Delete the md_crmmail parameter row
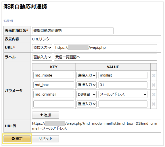Image resolution: width=165 pixels, height=147 pixels. [x=154, y=94]
